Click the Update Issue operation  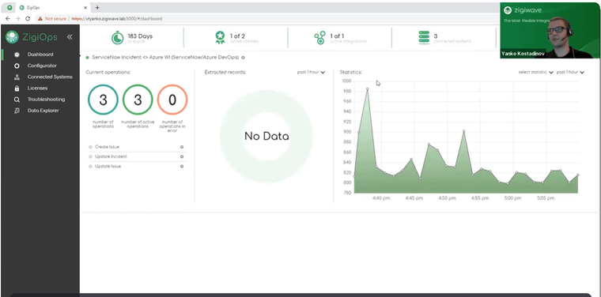pyautogui.click(x=108, y=167)
